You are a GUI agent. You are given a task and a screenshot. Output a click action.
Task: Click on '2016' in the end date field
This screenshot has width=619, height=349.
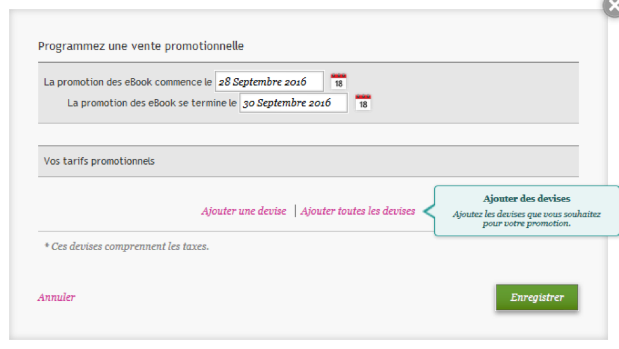pos(320,103)
